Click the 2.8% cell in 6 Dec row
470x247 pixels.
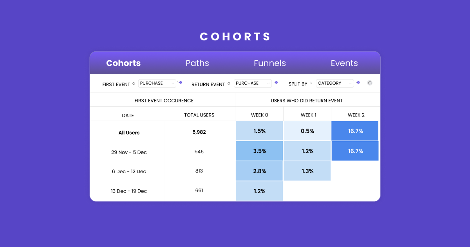click(x=259, y=171)
